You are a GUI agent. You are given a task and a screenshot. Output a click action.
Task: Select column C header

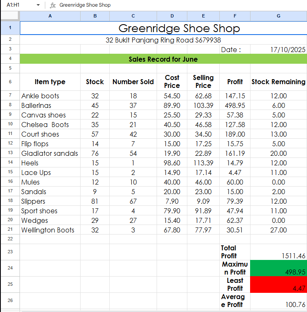(x=133, y=16)
